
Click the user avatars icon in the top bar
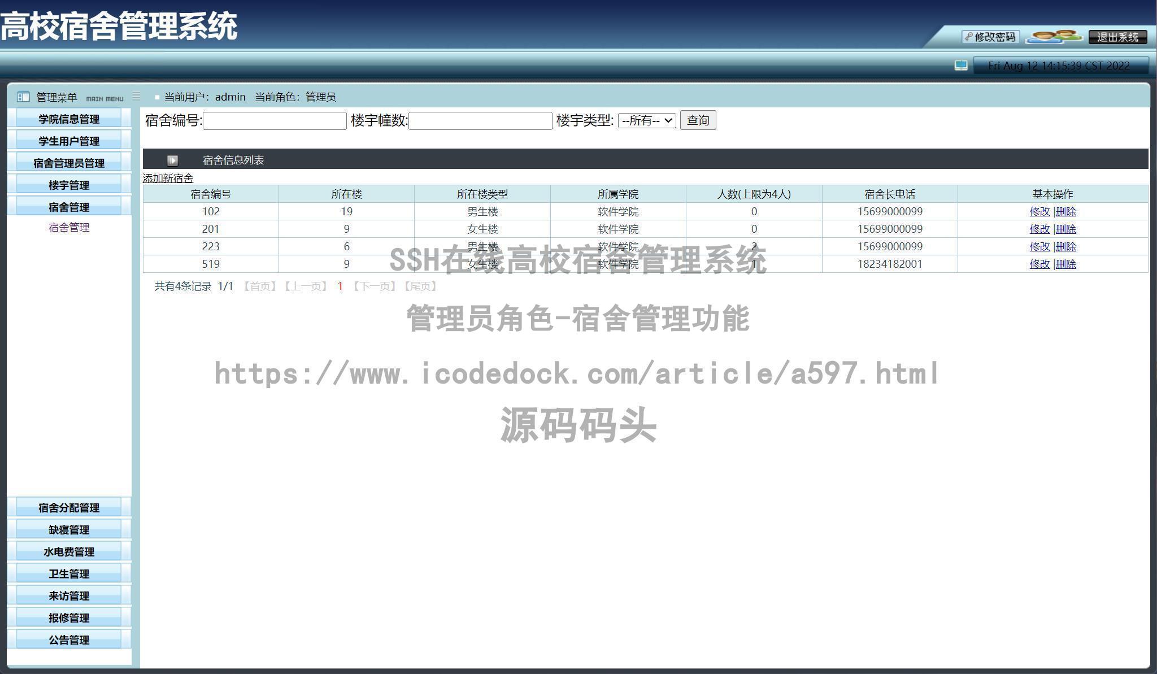click(1054, 36)
